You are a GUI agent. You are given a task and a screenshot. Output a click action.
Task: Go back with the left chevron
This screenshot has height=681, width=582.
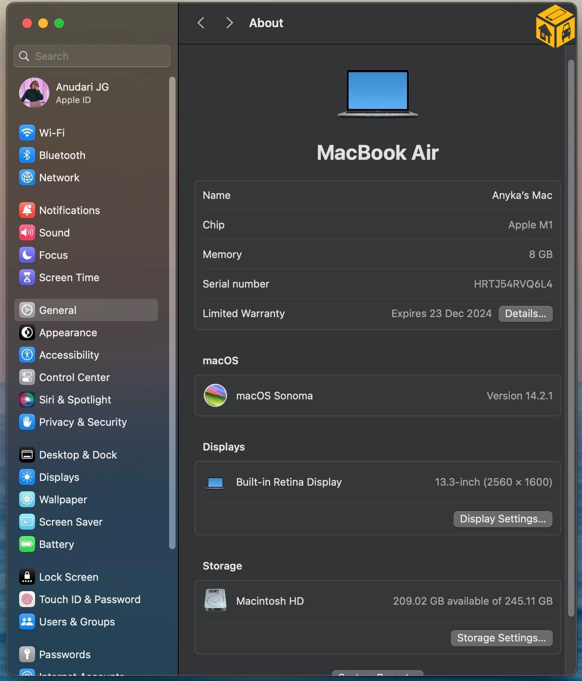[201, 23]
